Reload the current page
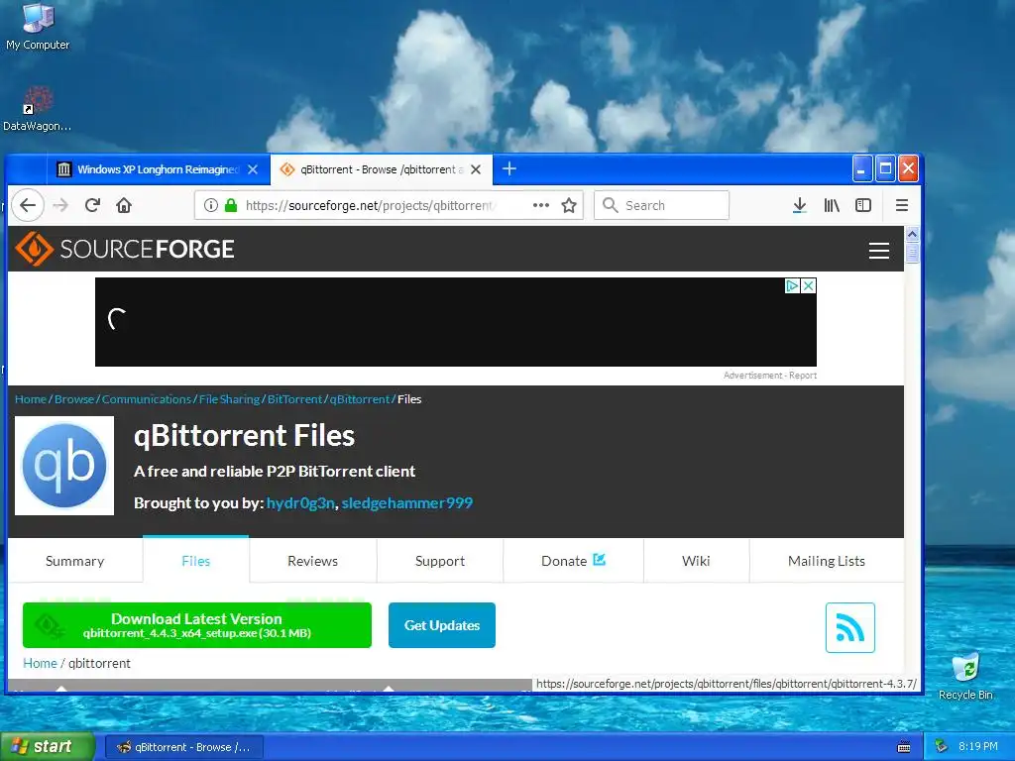The image size is (1015, 761). (x=92, y=205)
